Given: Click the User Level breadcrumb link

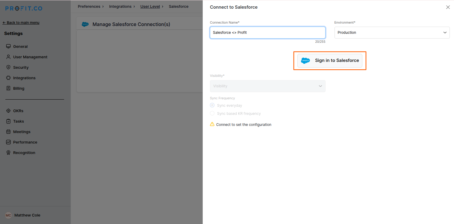Looking at the screenshot, I should pos(150,6).
